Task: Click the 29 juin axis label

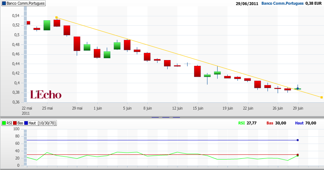Action: [298, 108]
